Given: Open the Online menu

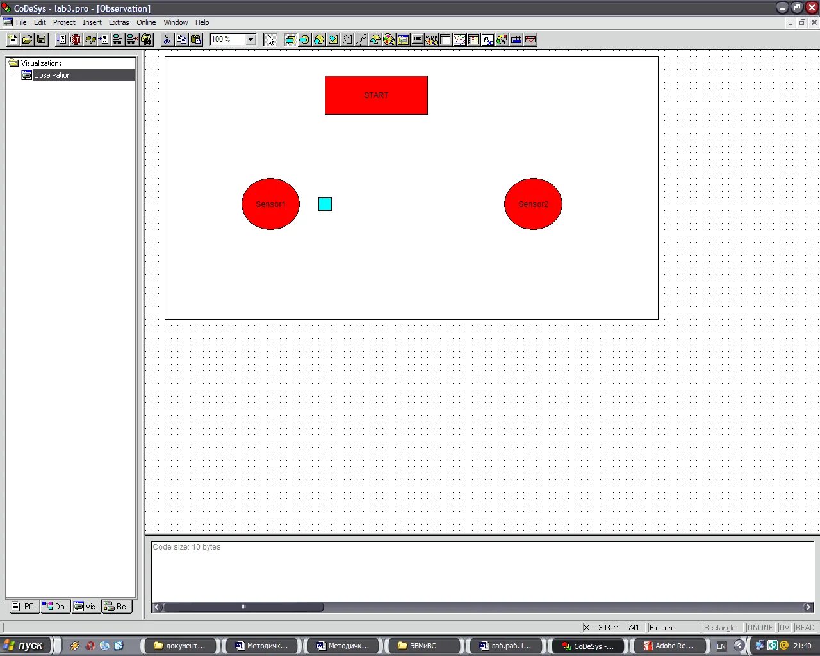Looking at the screenshot, I should (146, 22).
